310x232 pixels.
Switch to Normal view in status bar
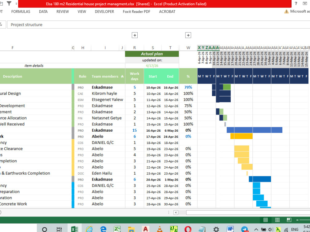(266, 220)
